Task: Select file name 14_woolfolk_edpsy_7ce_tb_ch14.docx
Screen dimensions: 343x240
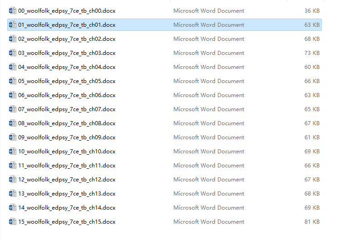Action: point(67,208)
